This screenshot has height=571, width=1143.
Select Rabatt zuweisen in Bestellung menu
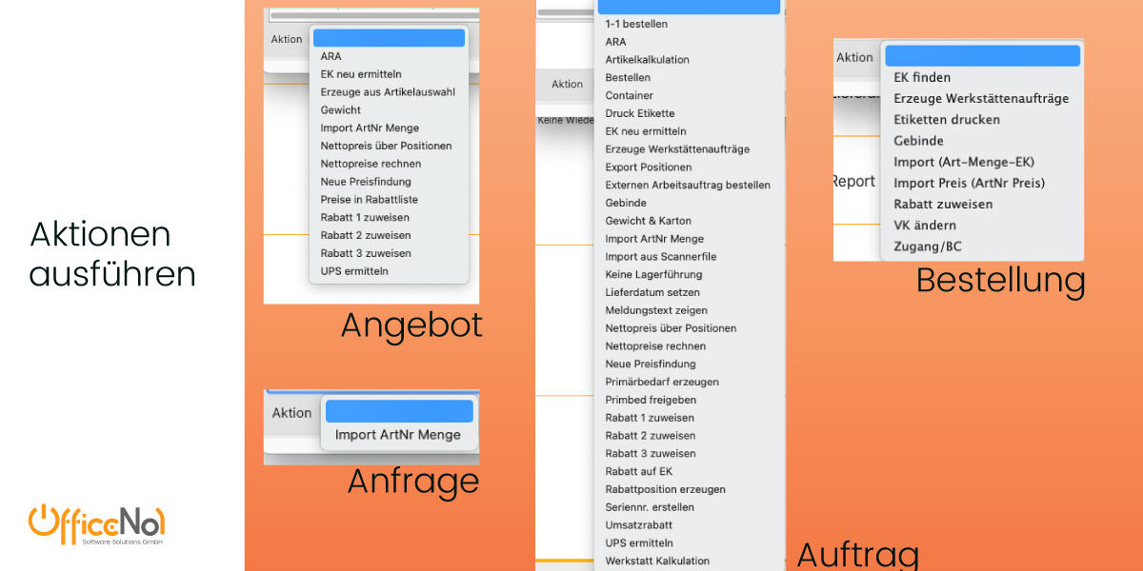click(943, 205)
